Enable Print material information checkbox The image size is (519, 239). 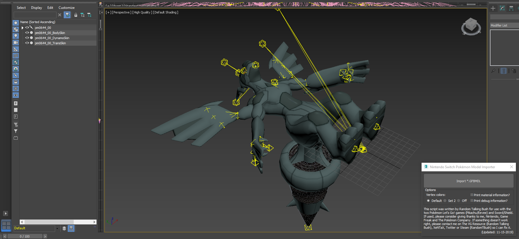[472, 195]
